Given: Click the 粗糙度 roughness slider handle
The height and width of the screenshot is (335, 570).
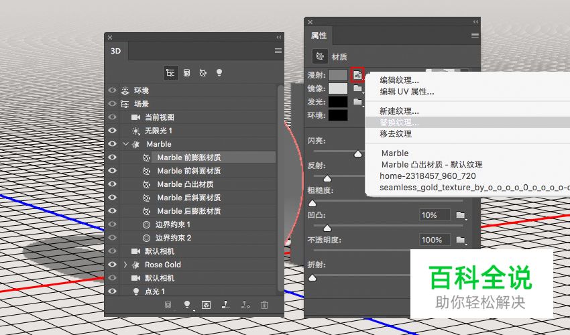Looking at the screenshot, I should pos(312,203).
